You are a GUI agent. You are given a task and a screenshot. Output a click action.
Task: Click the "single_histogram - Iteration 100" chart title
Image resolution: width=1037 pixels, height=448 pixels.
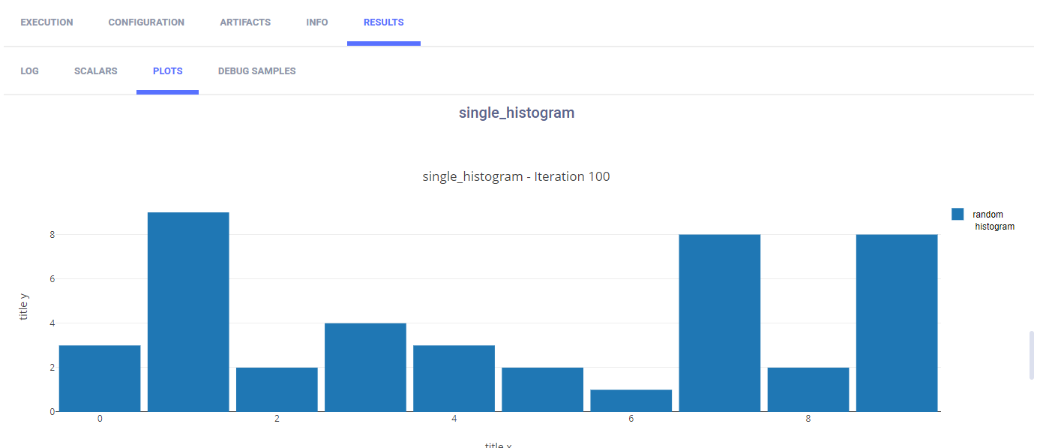coord(517,177)
